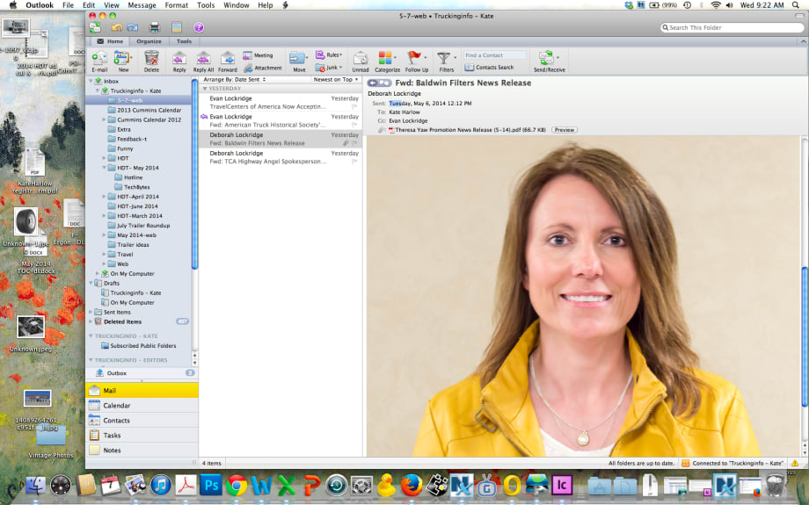Viewport: 809px width, 505px height.
Task: Click the Preview button for the PDF attachment
Action: (x=565, y=130)
